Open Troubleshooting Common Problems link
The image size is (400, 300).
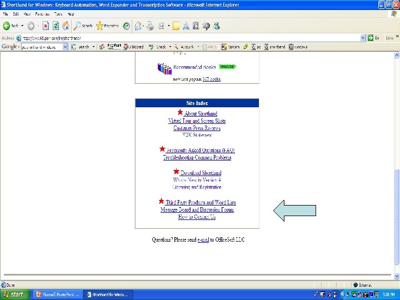point(197,157)
